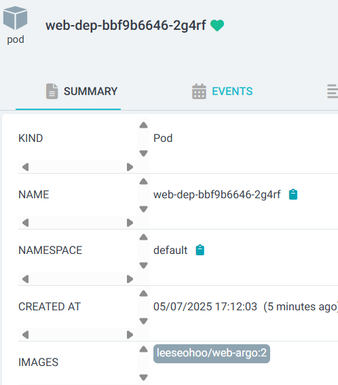Click the pod label under cube icon
338x385 pixels.
[16, 40]
